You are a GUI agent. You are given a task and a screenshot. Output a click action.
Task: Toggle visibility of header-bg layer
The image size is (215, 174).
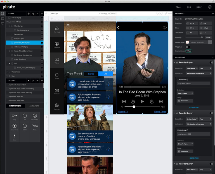tap(42, 34)
